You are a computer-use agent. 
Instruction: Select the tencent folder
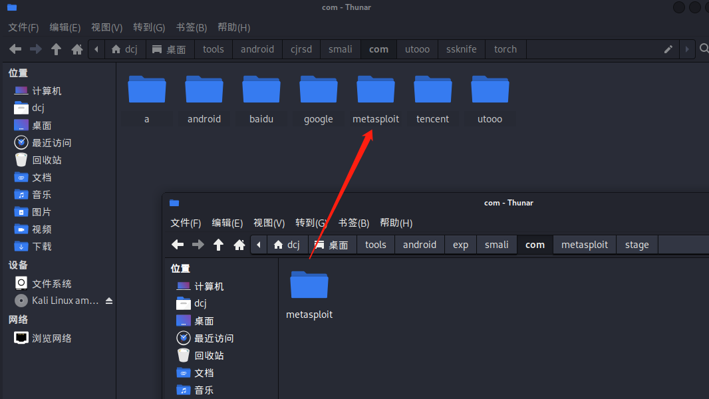pyautogui.click(x=433, y=99)
